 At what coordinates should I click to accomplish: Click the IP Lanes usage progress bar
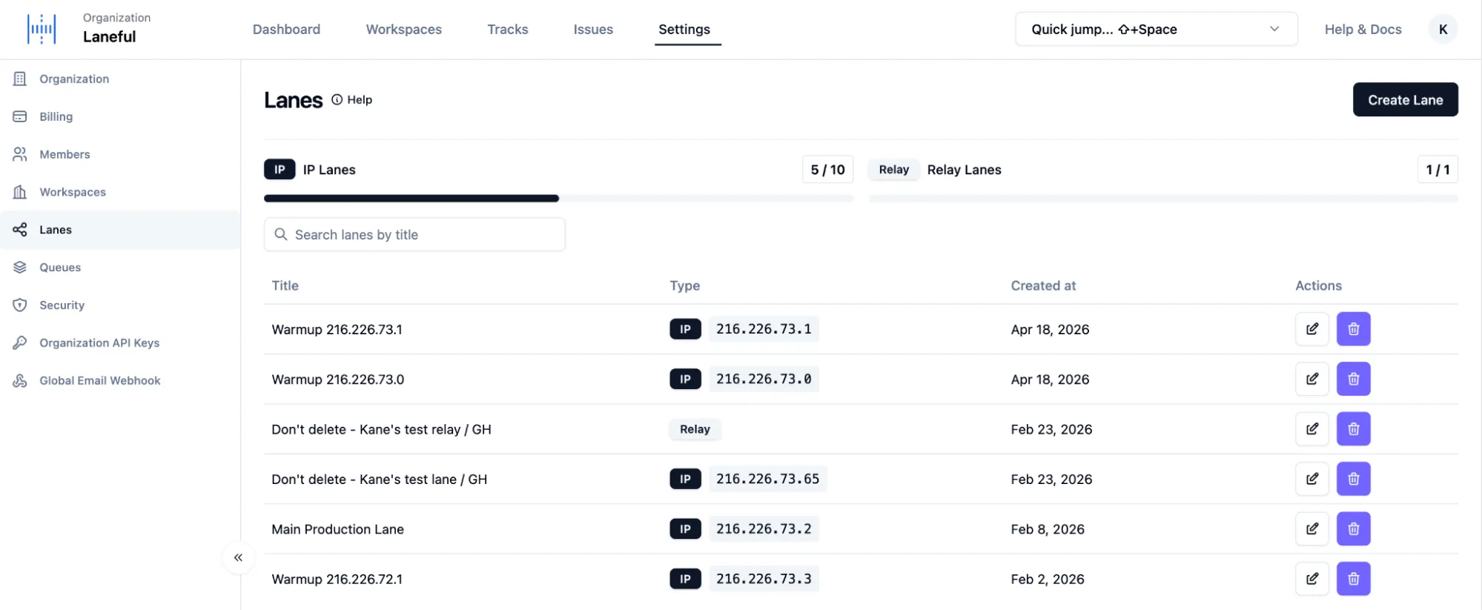pos(558,199)
